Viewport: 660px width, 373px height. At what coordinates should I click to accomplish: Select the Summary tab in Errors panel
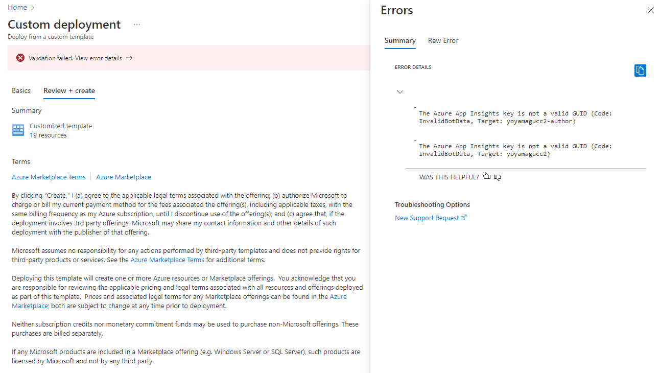400,40
